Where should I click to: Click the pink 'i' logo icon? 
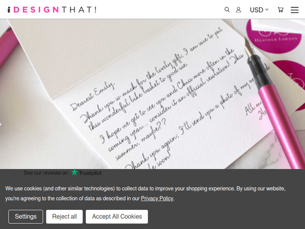tap(9, 10)
